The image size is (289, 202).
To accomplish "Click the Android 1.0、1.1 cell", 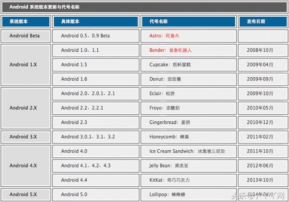I will [x=96, y=50].
